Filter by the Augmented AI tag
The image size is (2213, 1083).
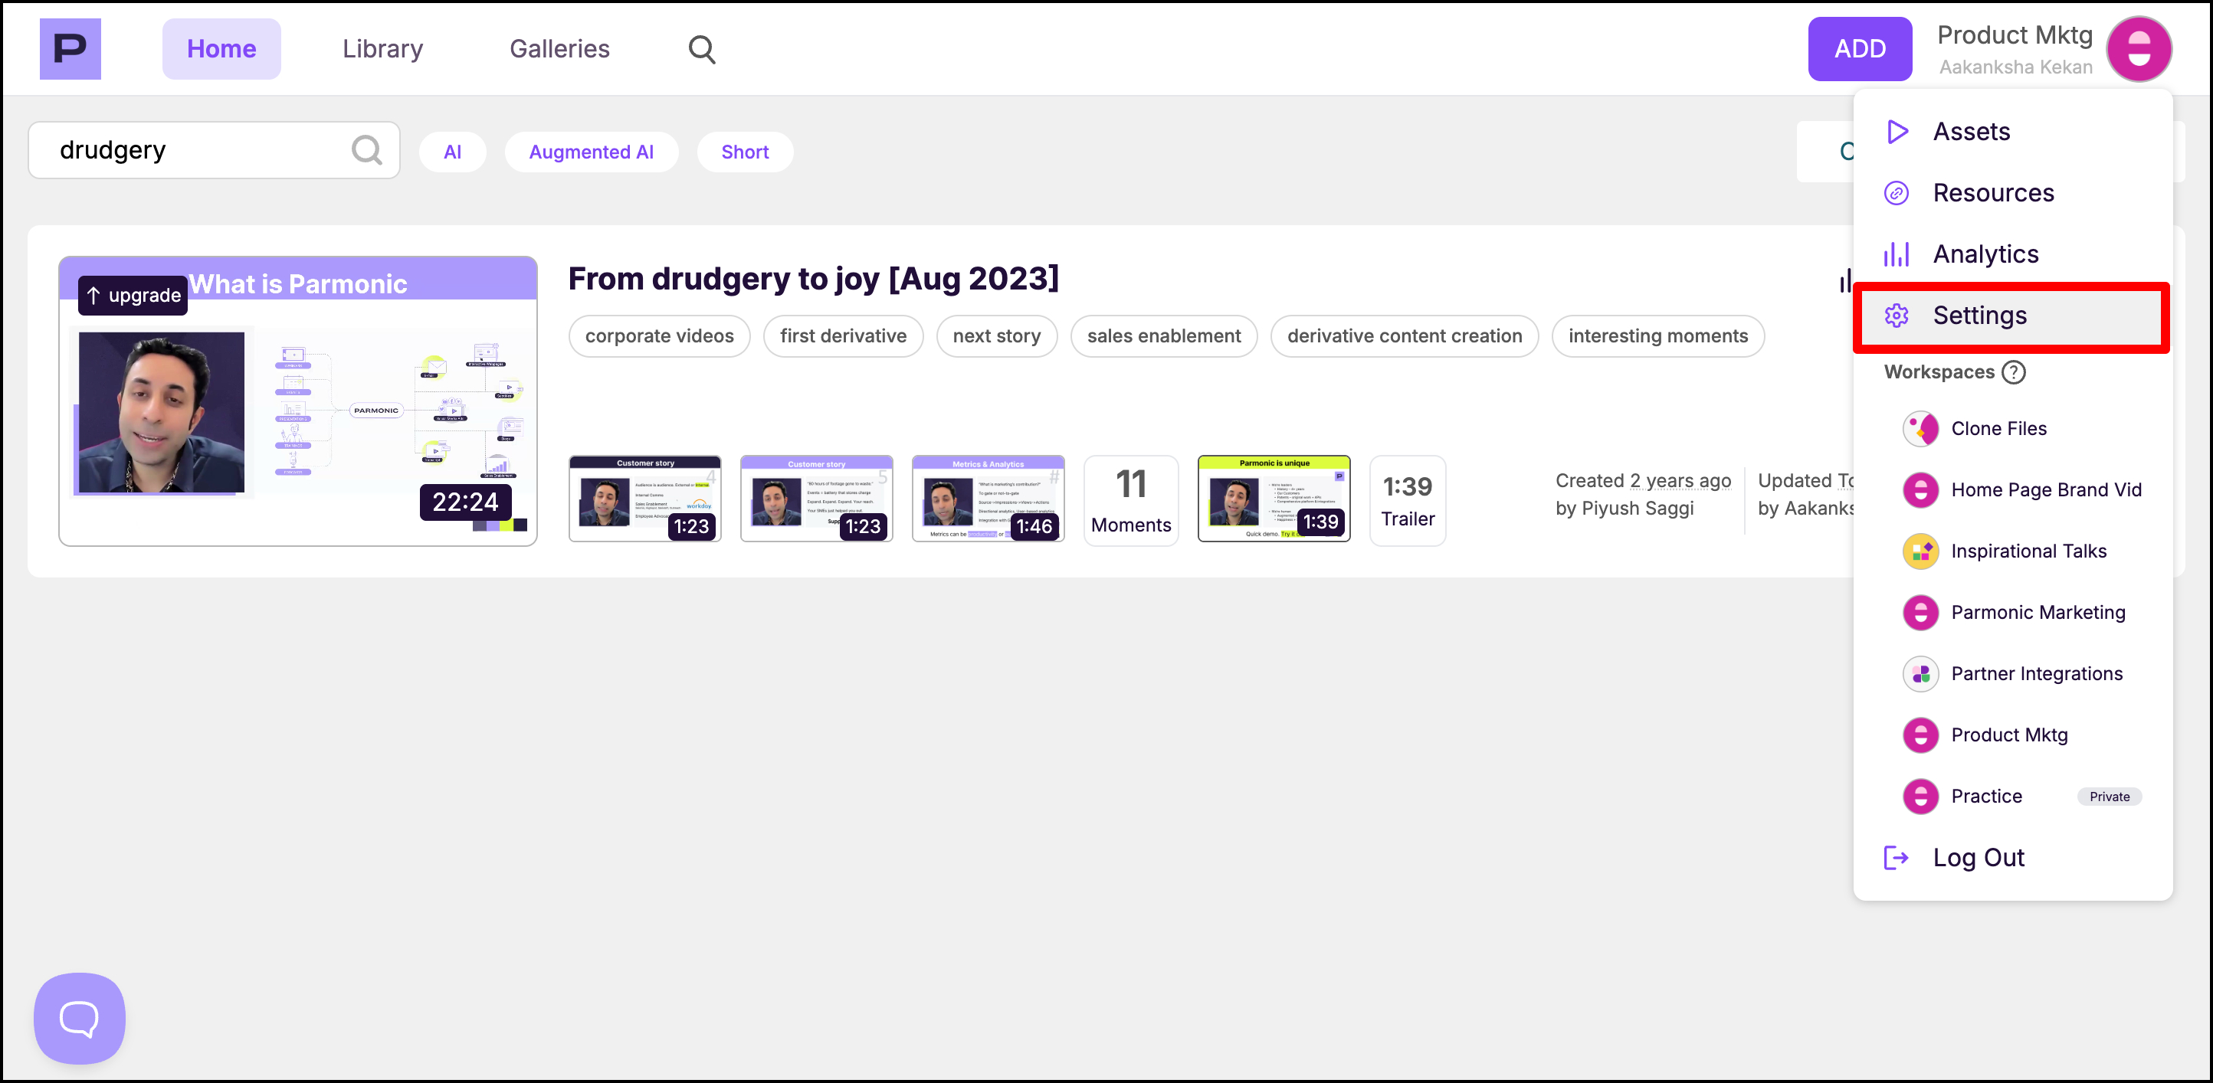591,152
